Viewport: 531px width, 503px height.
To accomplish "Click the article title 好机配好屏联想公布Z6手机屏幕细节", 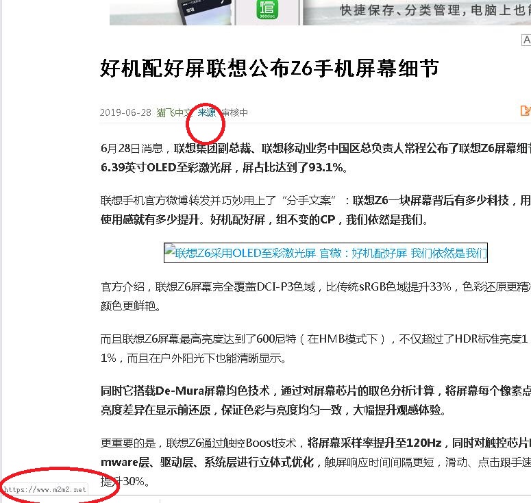I will [x=269, y=69].
